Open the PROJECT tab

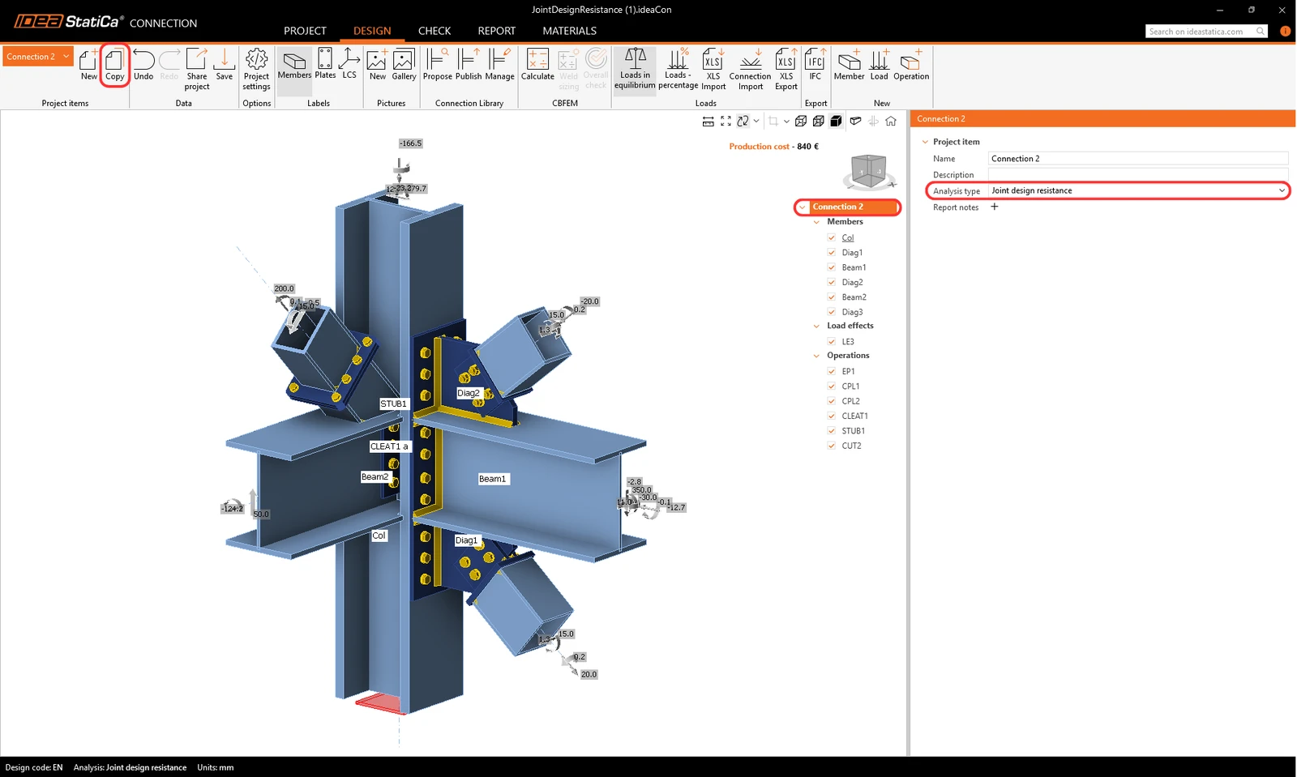(305, 31)
